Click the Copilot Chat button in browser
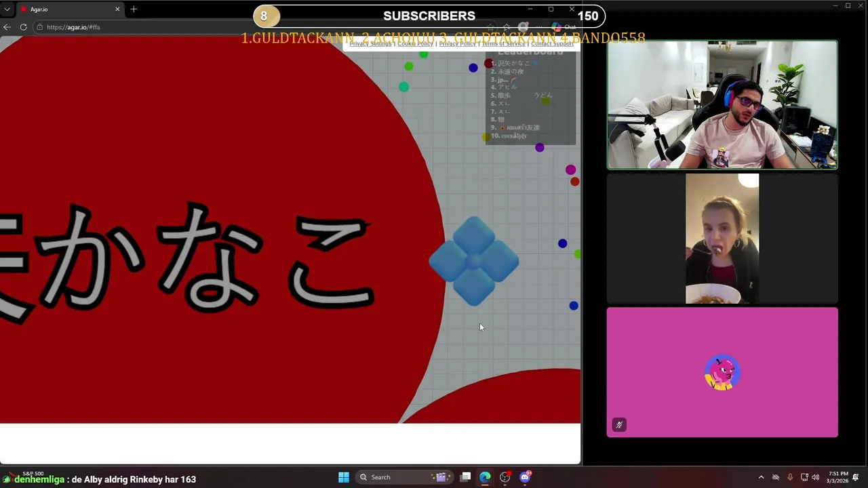Image resolution: width=868 pixels, height=488 pixels. click(x=563, y=27)
